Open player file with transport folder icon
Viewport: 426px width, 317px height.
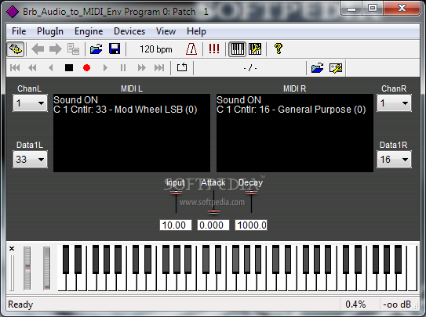point(317,68)
